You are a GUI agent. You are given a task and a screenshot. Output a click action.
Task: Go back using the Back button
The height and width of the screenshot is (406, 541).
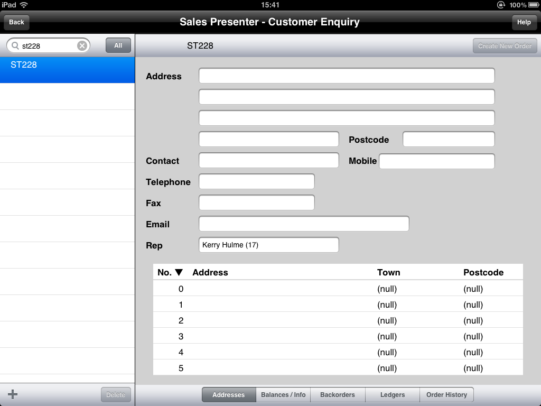[x=16, y=22]
